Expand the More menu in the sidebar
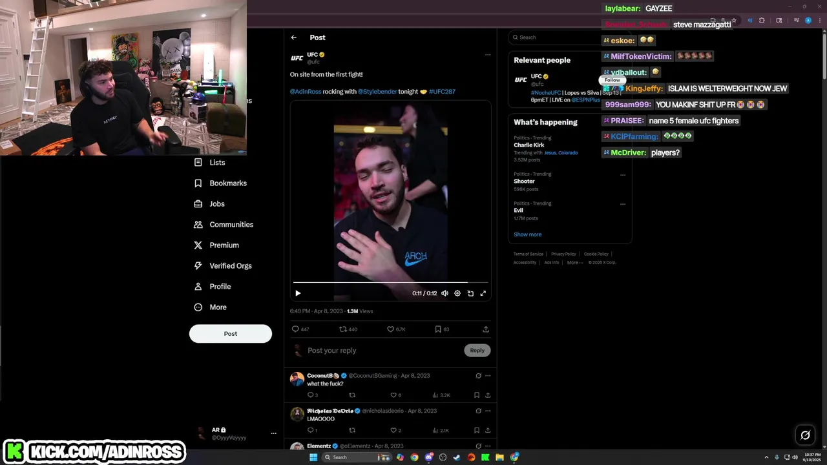 (210, 307)
